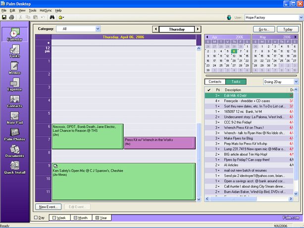Click the HotSync user icon

tap(229, 17)
